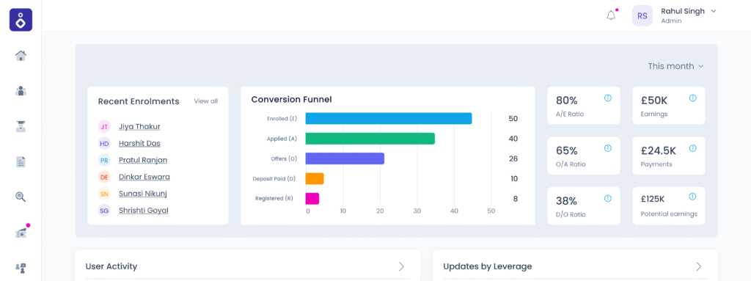The height and width of the screenshot is (281, 751).
Task: Open the users group sidebar icon
Action: pos(21,91)
